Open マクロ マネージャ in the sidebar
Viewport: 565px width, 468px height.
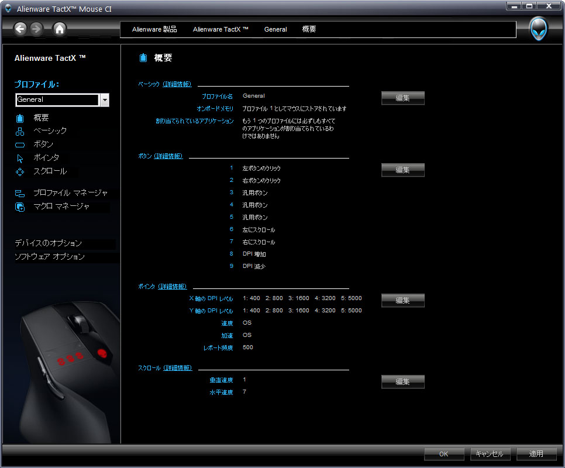61,206
